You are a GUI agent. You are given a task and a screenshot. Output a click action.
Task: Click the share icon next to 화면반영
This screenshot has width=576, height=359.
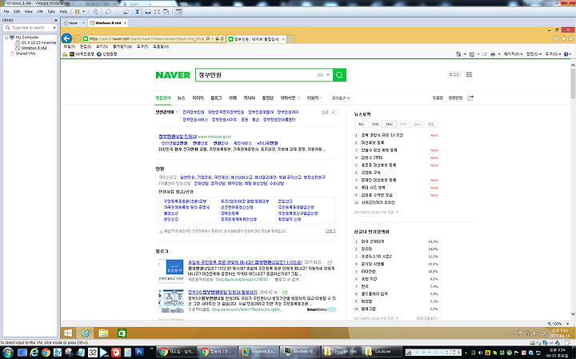tap(470, 98)
